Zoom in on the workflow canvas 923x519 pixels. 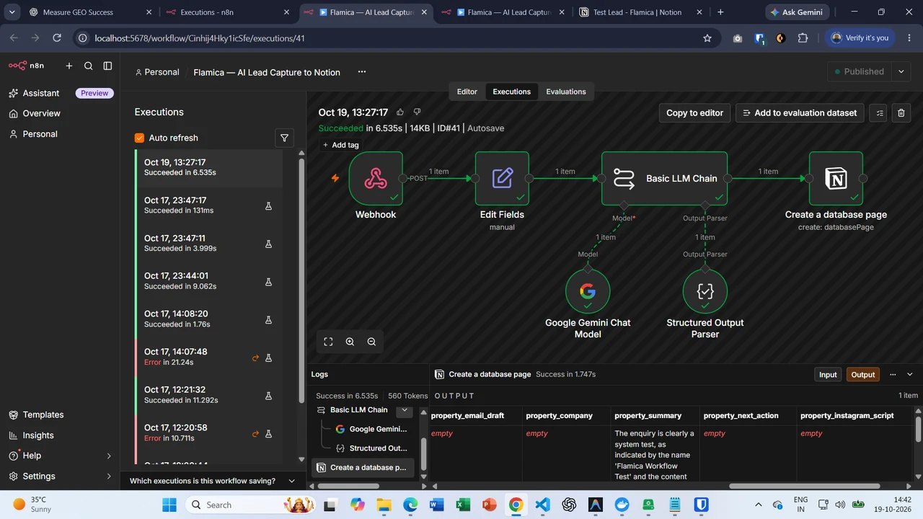[x=350, y=342]
